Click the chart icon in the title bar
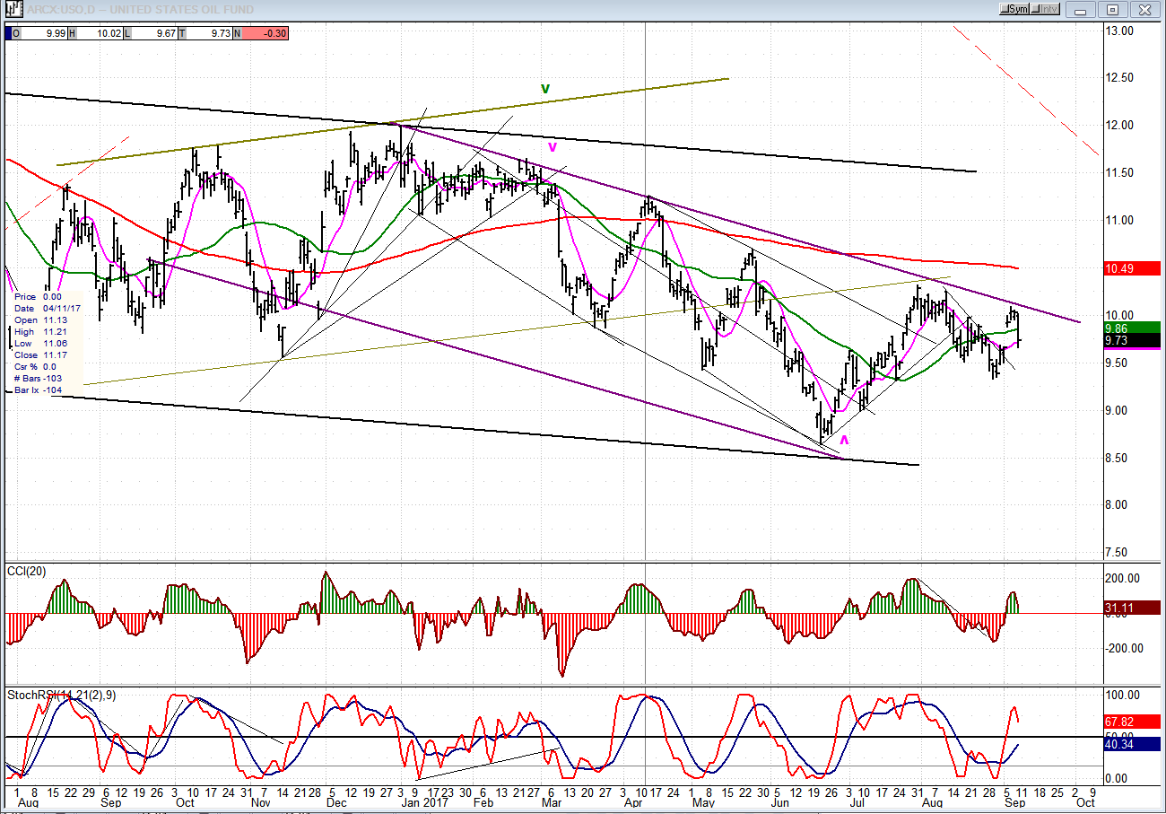The height and width of the screenshot is (814, 1166). (13, 9)
